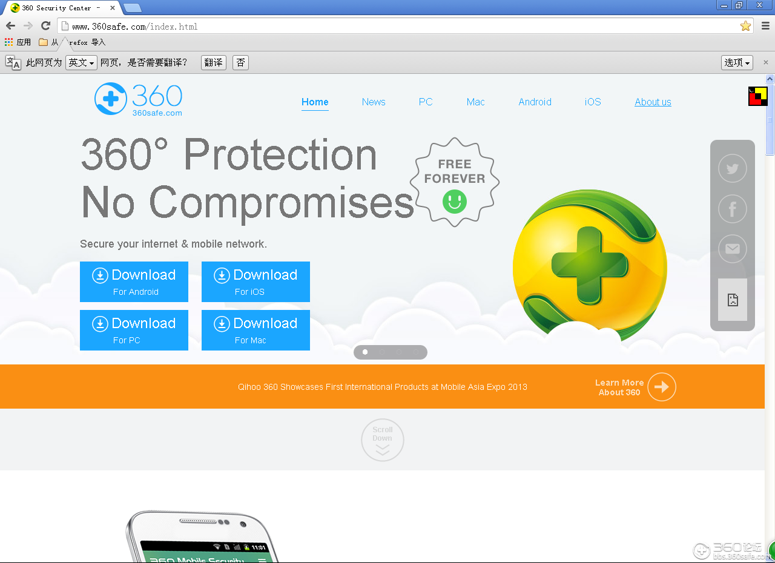Click the green smiley Free Forever badge
775x563 pixels.
pyautogui.click(x=455, y=181)
